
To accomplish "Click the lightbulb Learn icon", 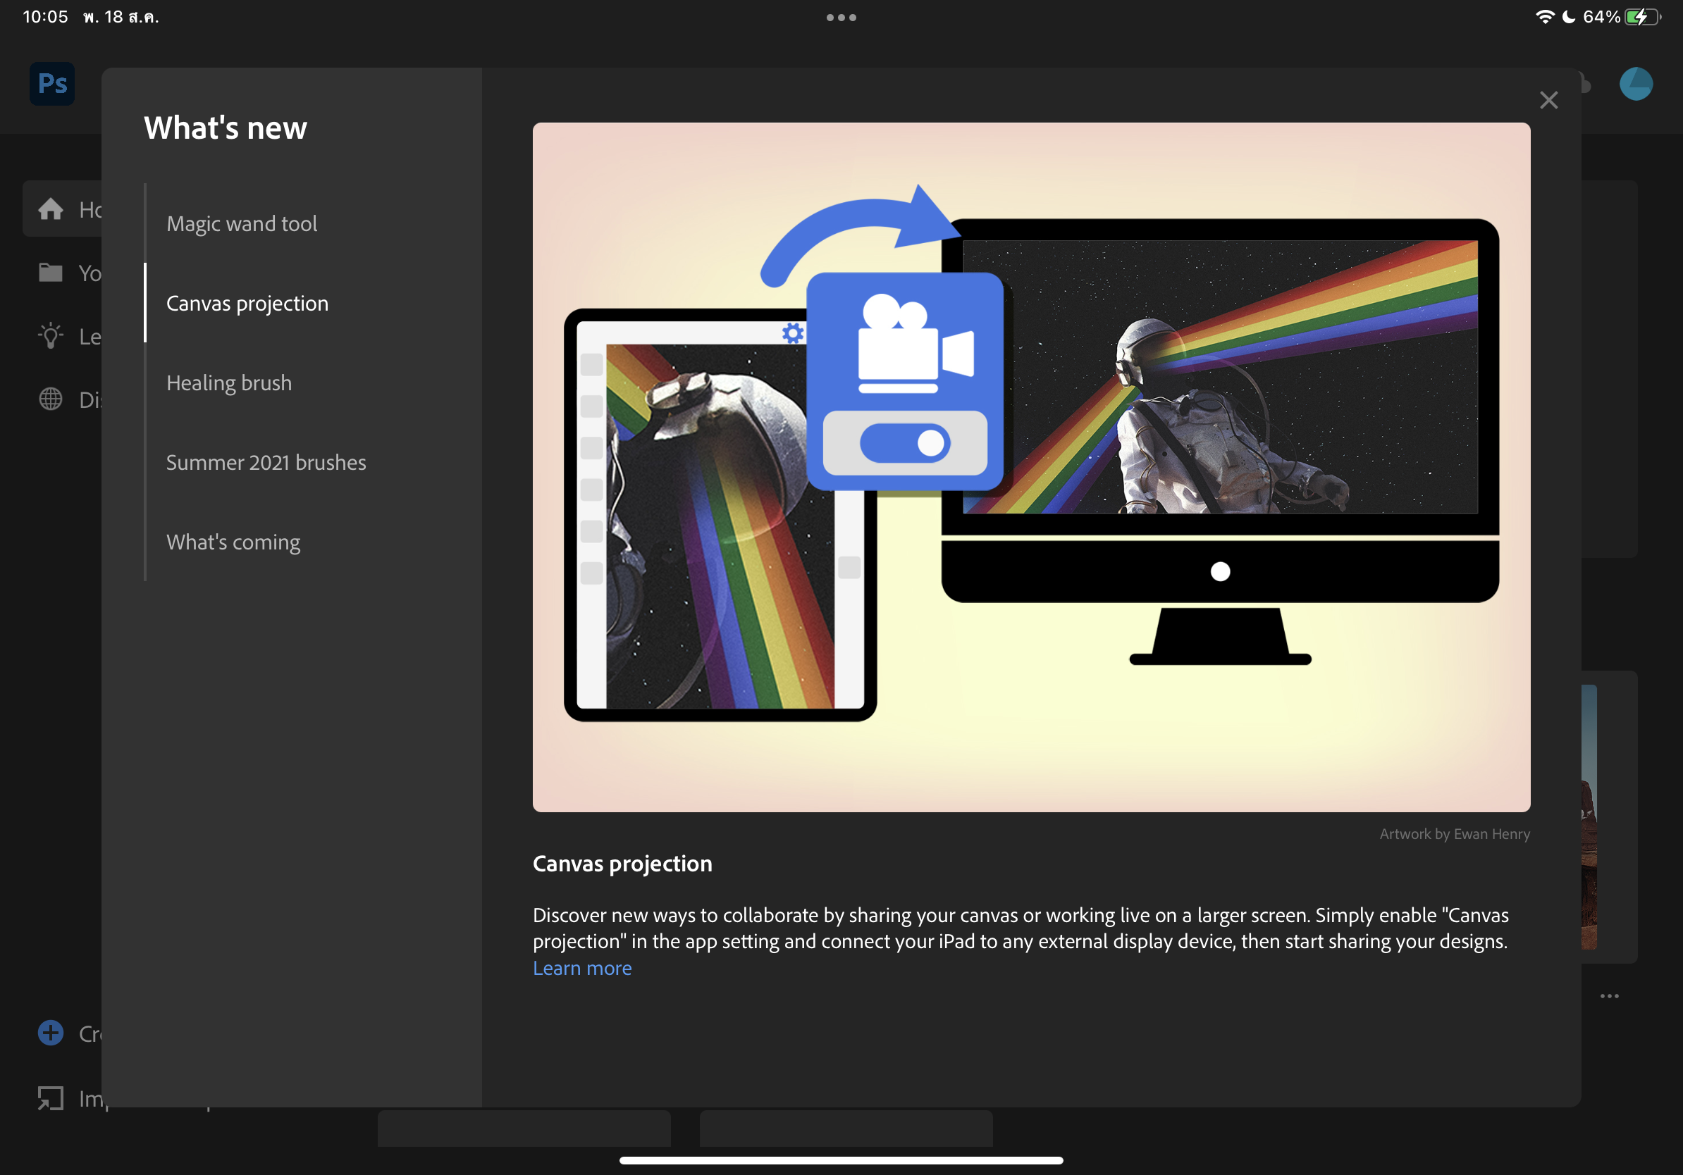I will coord(51,336).
